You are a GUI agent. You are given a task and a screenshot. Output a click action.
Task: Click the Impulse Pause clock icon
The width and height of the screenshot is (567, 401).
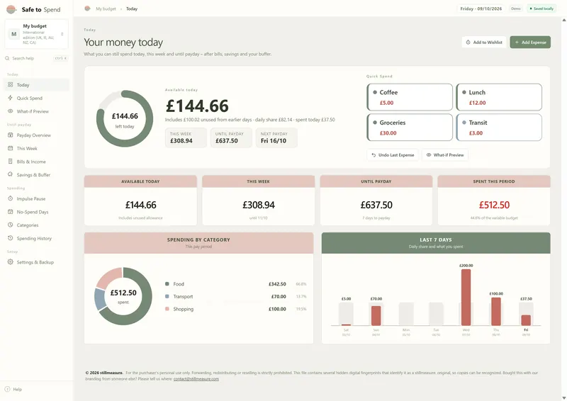[x=10, y=198]
